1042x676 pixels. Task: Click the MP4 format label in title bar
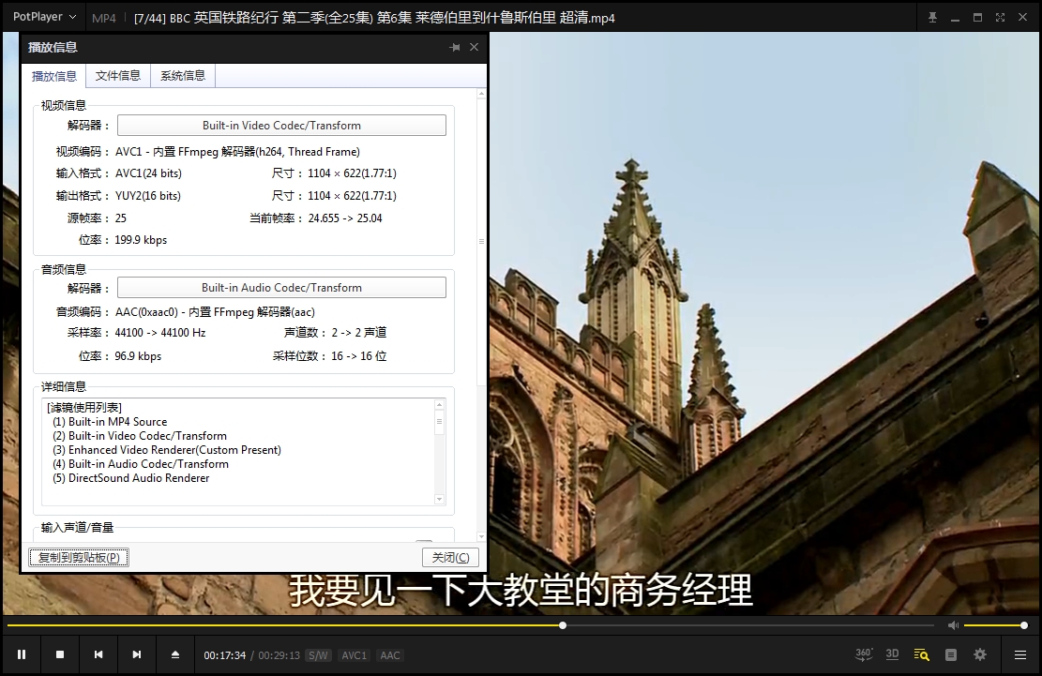point(104,18)
